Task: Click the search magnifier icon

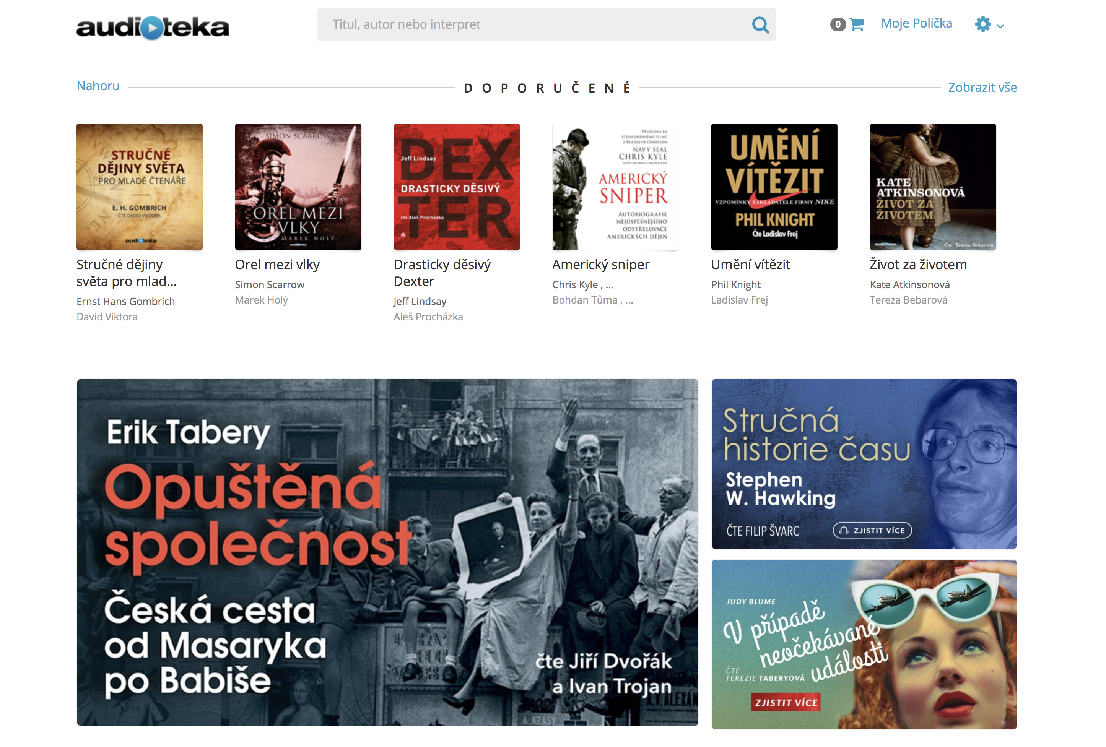Action: pos(760,25)
